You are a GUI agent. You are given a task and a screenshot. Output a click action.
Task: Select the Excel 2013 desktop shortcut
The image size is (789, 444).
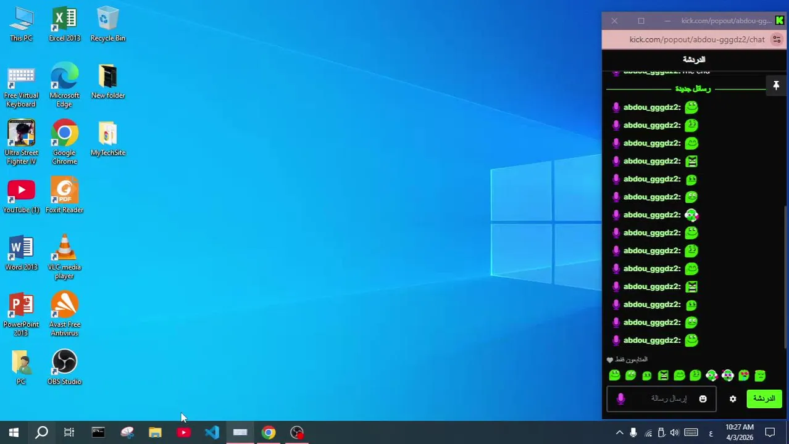64,25
